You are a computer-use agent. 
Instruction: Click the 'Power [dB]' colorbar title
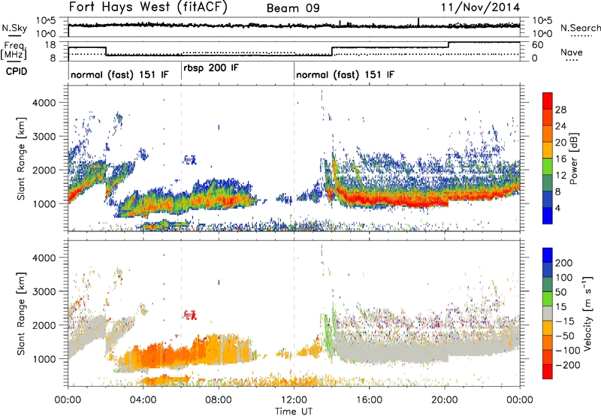click(574, 158)
